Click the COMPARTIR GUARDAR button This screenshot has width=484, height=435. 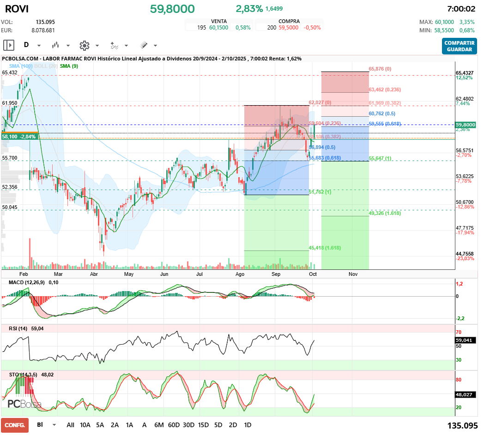pos(459,46)
